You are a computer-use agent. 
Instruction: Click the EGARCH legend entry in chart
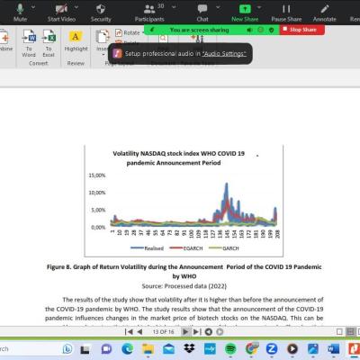pos(186,248)
